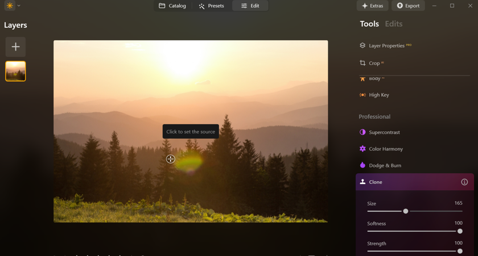Open the Dodge & Burn tool
This screenshot has width=478, height=256.
[x=385, y=165]
